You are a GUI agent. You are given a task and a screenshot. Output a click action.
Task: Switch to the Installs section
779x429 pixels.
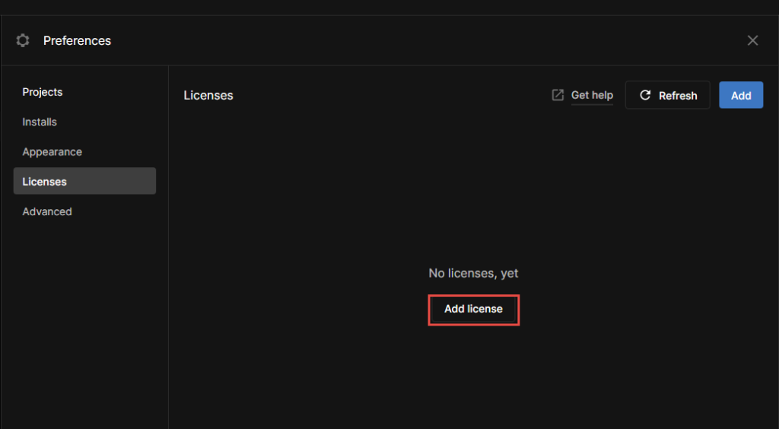(x=40, y=122)
